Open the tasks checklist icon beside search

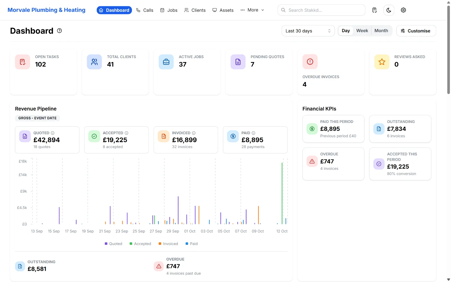click(374, 10)
